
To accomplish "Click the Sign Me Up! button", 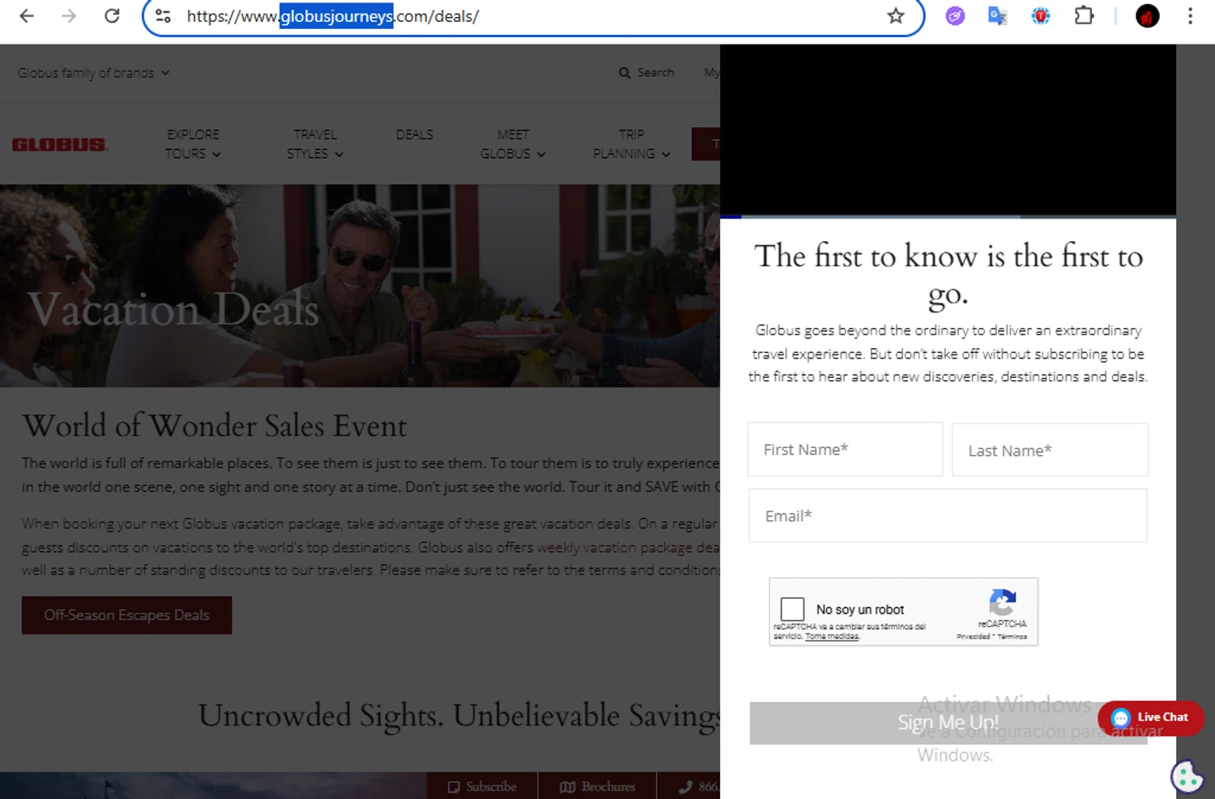I will (947, 722).
